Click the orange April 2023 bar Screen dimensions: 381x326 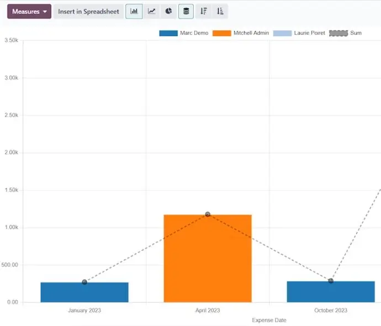click(208, 259)
